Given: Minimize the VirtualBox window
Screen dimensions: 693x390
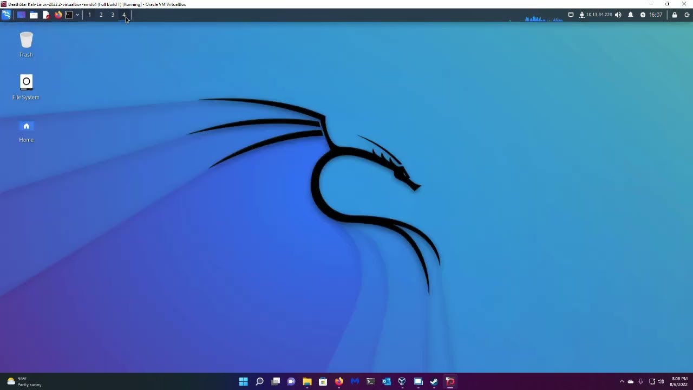Looking at the screenshot, I should [x=651, y=4].
